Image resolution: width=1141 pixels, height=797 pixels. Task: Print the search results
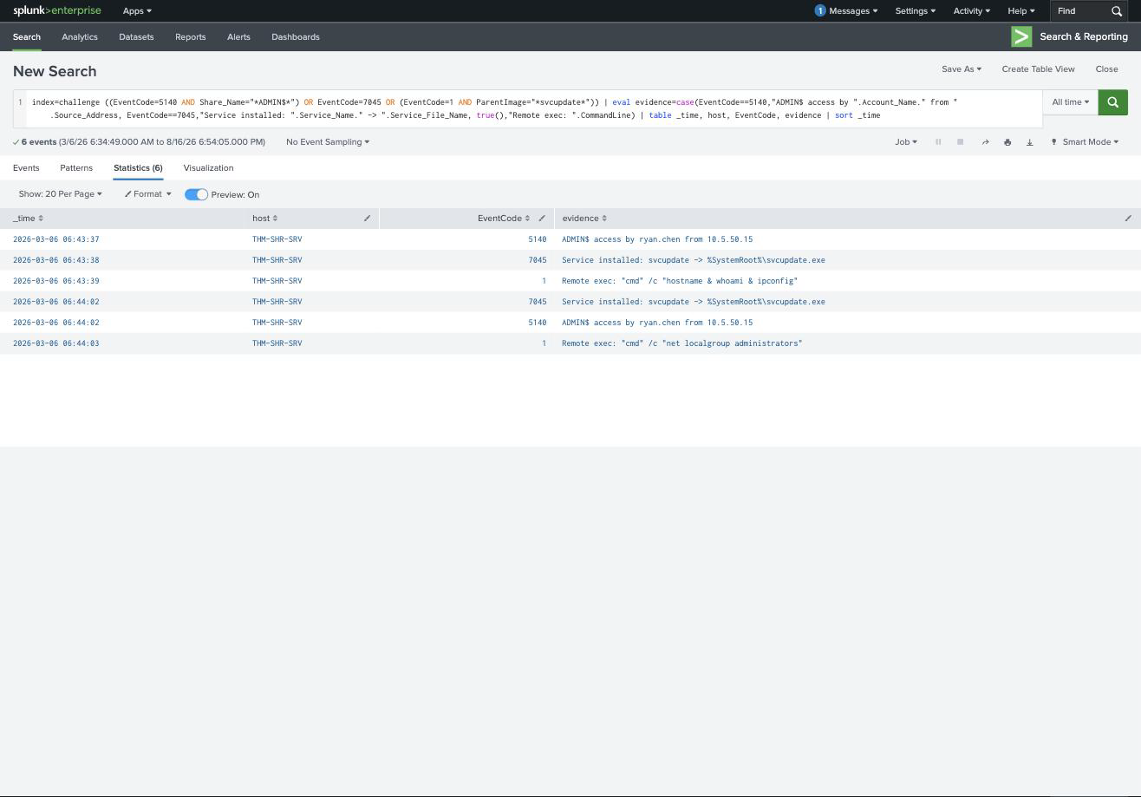tap(1007, 142)
